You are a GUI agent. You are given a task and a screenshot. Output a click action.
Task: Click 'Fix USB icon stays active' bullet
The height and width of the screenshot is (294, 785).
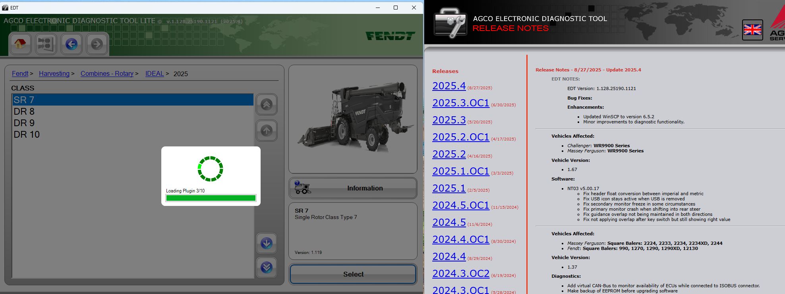634,199
